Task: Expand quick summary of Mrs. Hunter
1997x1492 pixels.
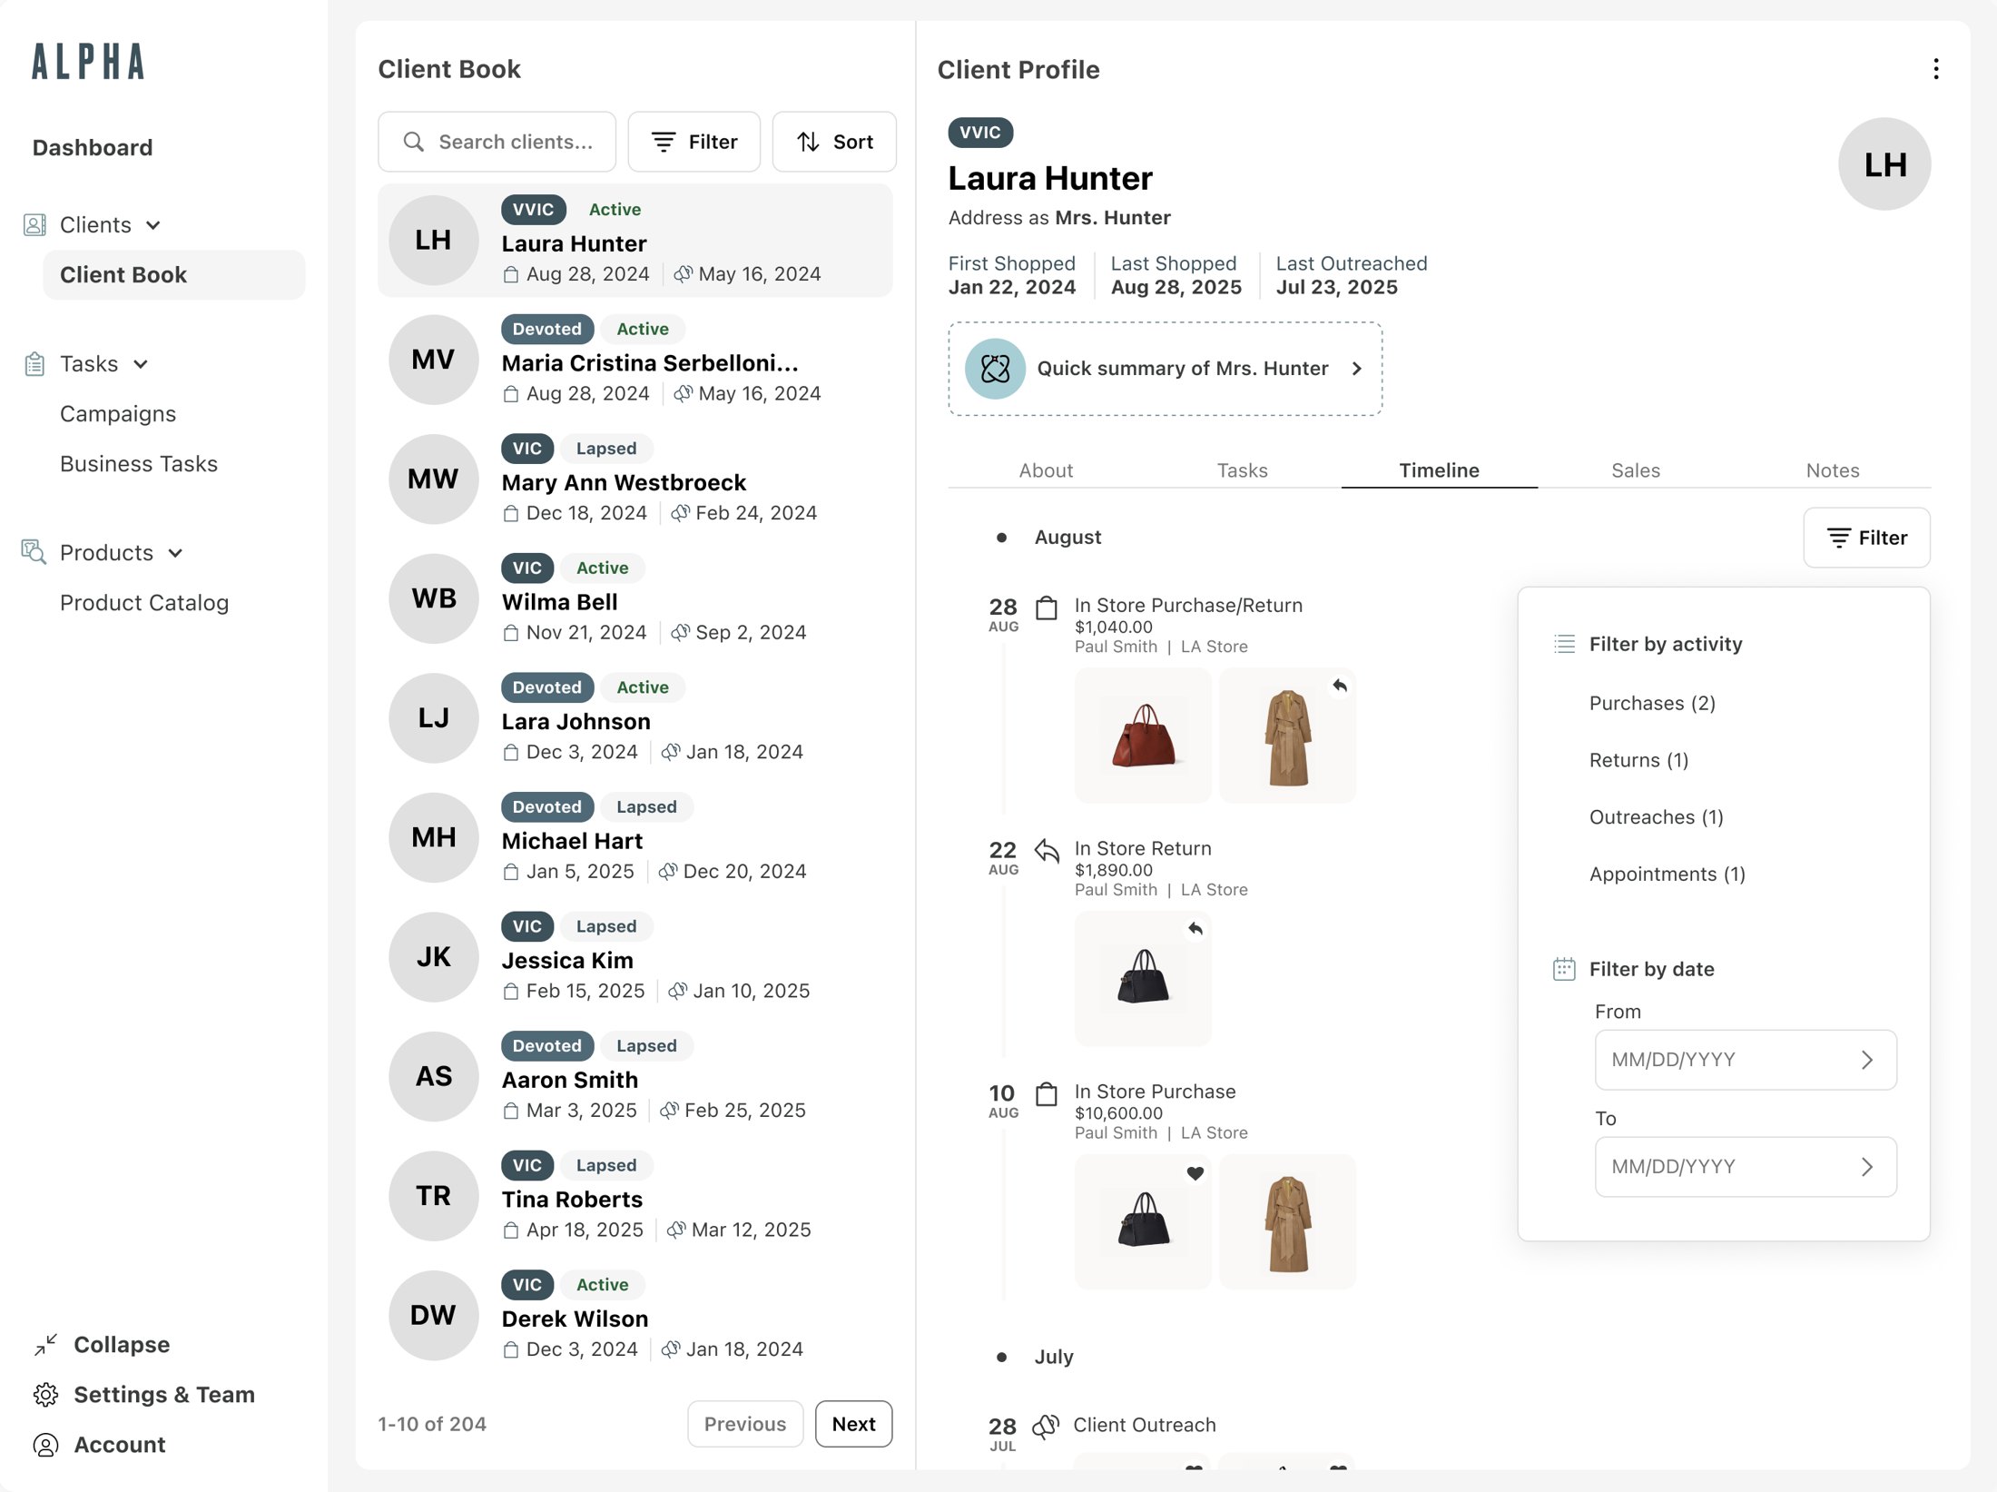Action: coord(1166,369)
